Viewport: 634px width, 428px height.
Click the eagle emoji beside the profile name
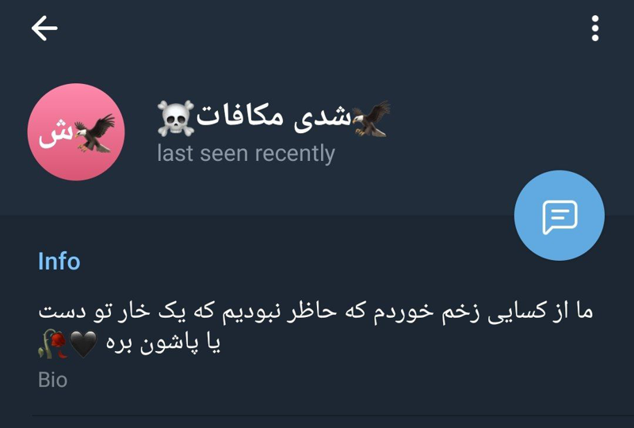point(371,119)
